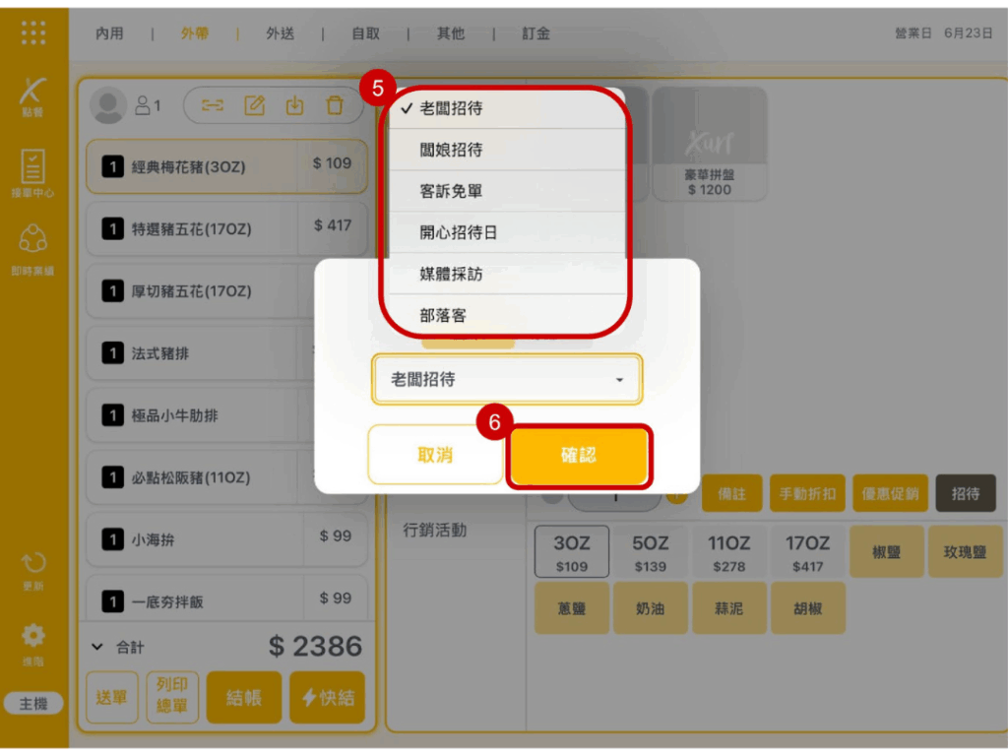Open the 老闆招待 reason dropdown
This screenshot has height=756, width=1008.
coord(506,379)
